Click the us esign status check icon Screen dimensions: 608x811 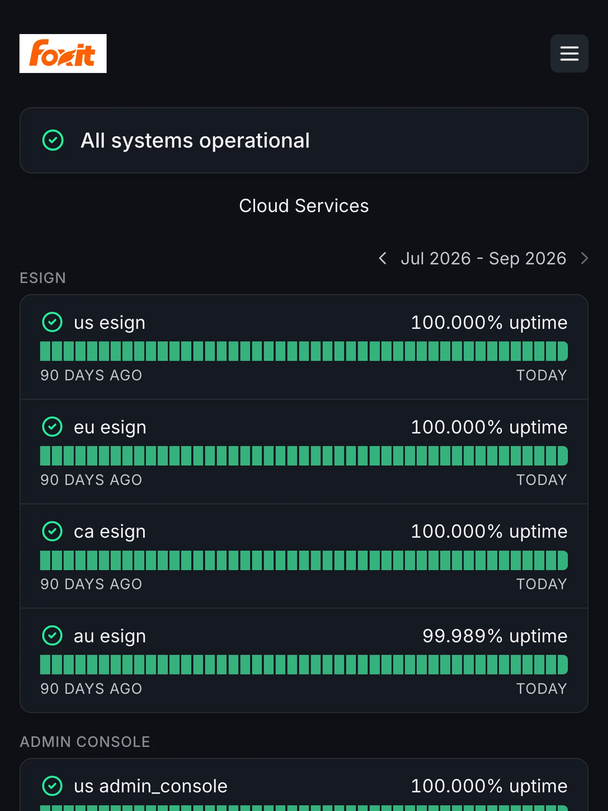[52, 322]
